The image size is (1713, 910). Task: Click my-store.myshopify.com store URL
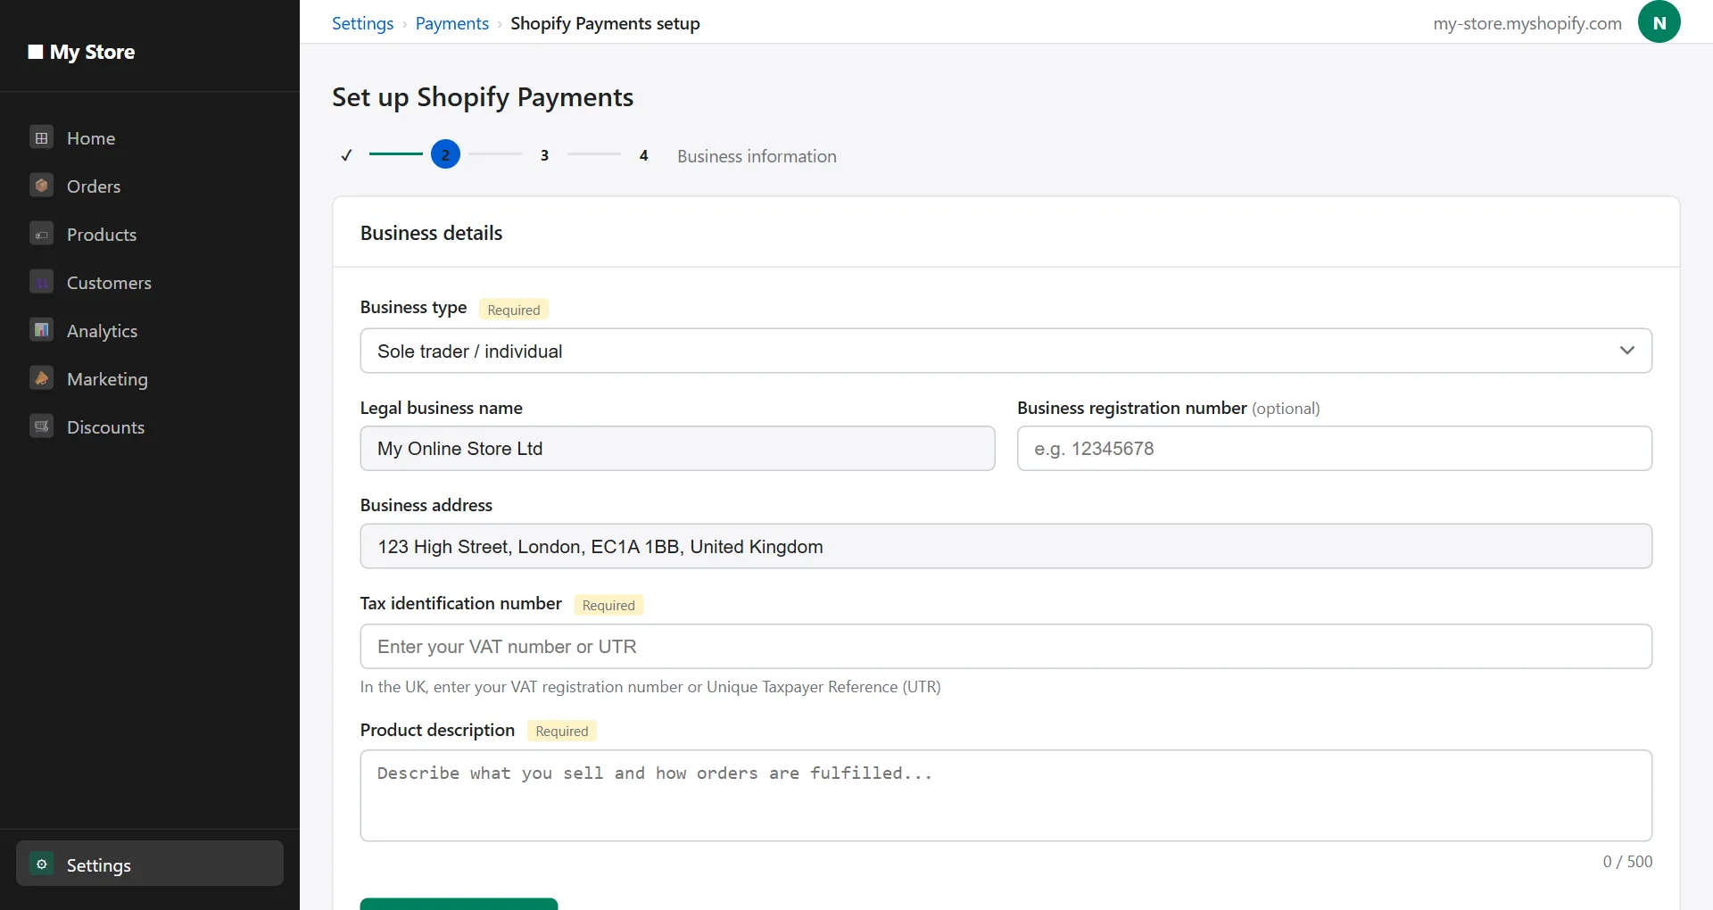[1527, 23]
